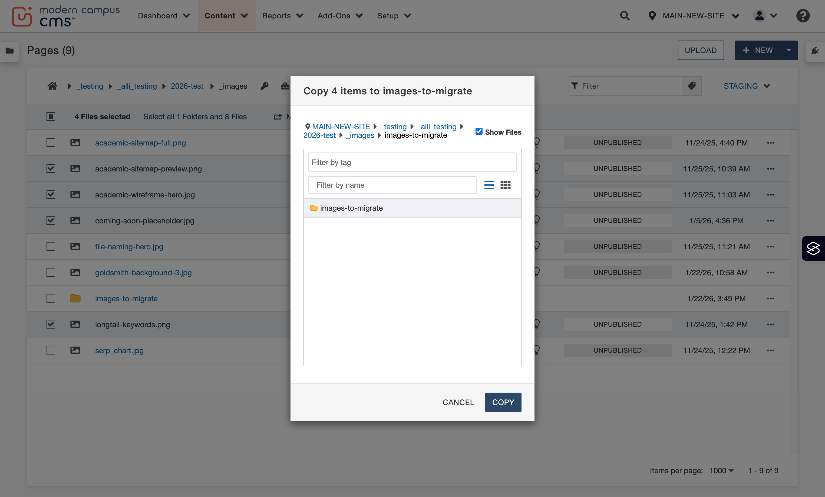Check the file-naming-hero.jpg checkbox

point(51,247)
